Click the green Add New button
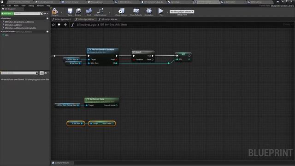295x166 pixels. point(7,13)
